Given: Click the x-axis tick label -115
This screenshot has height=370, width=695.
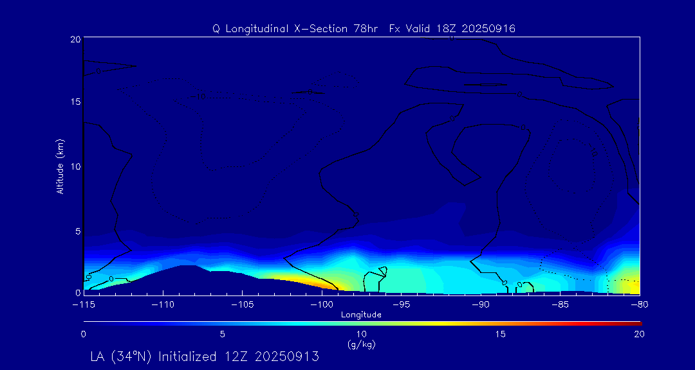Looking at the screenshot, I should (x=83, y=305).
